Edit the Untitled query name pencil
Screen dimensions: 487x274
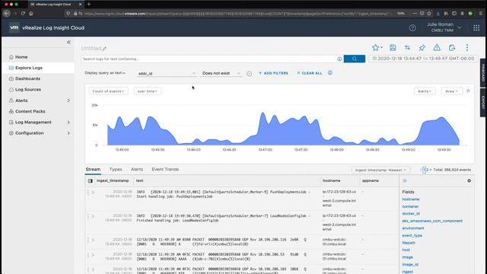105,49
